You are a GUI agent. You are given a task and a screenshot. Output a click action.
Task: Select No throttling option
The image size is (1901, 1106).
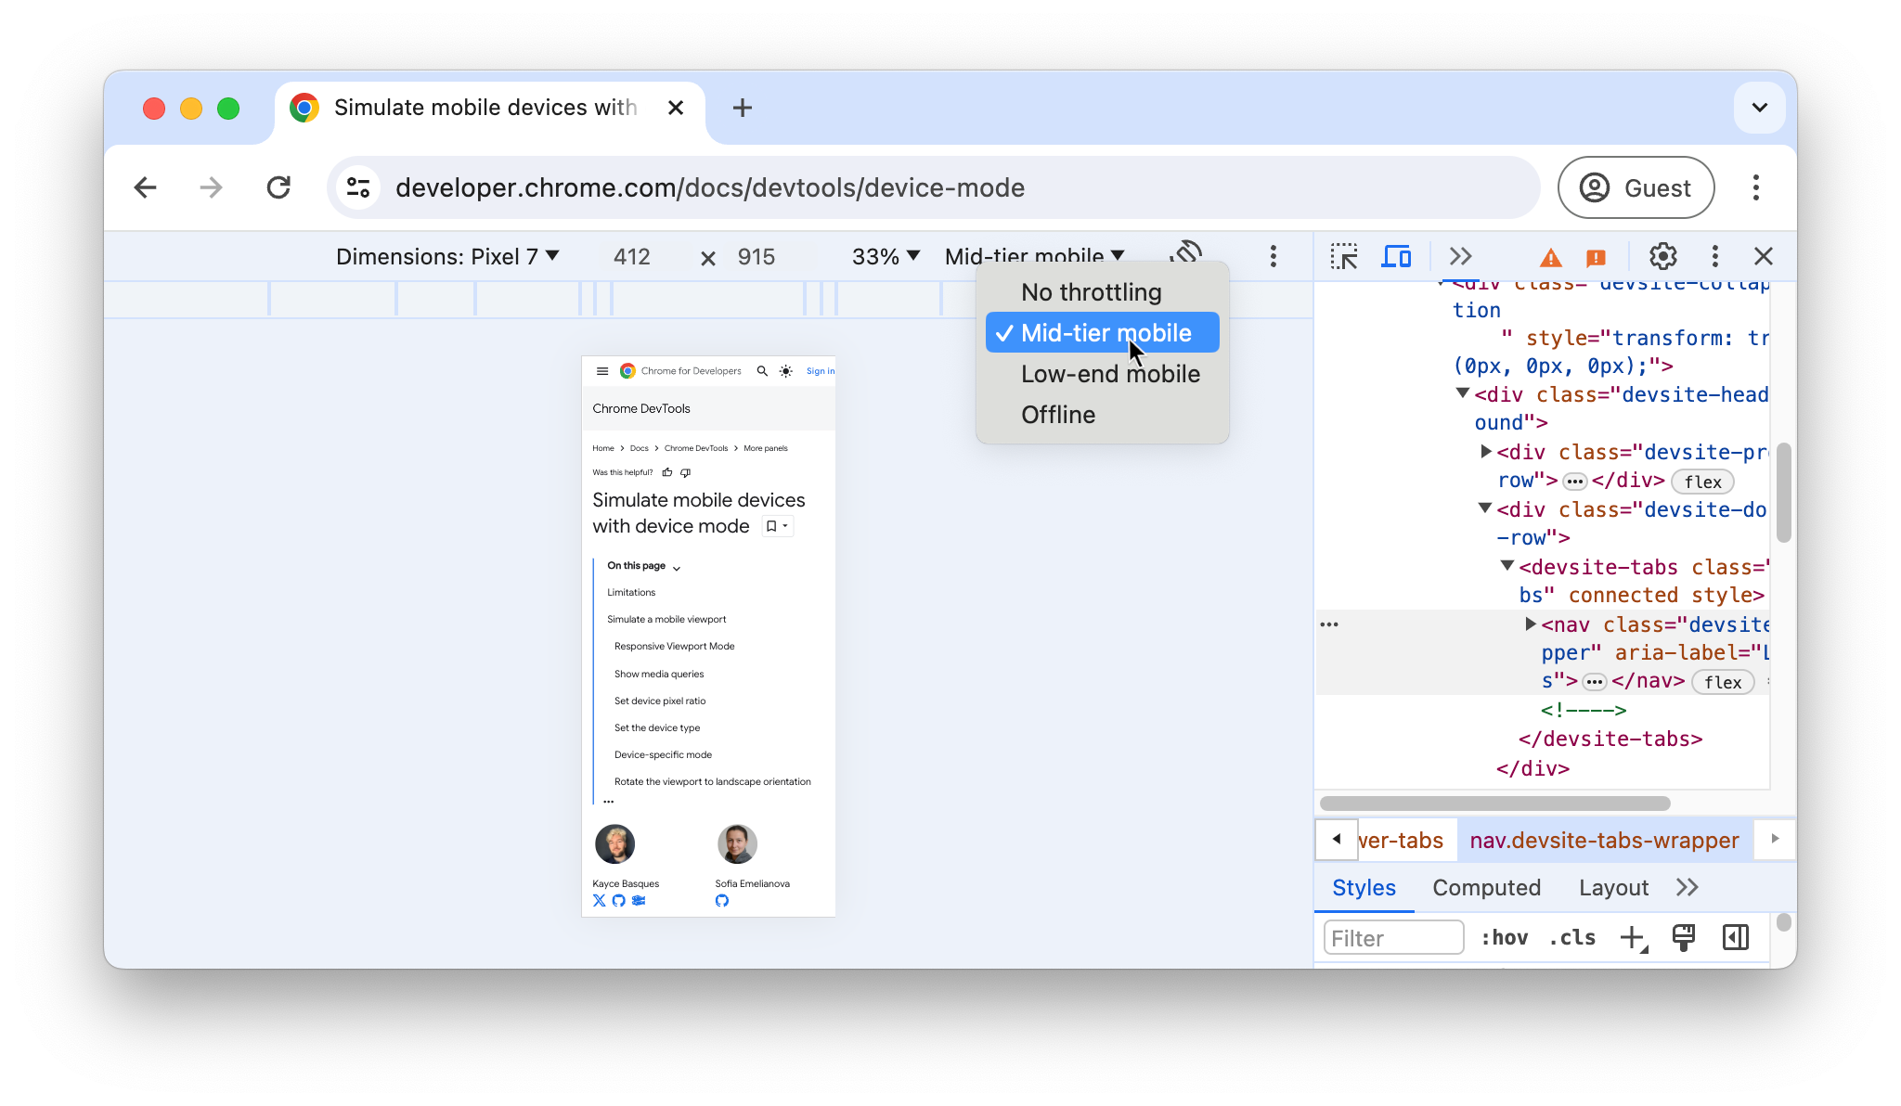coord(1092,291)
